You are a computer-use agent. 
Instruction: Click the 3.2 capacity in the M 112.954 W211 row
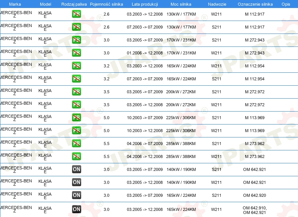click(106, 66)
